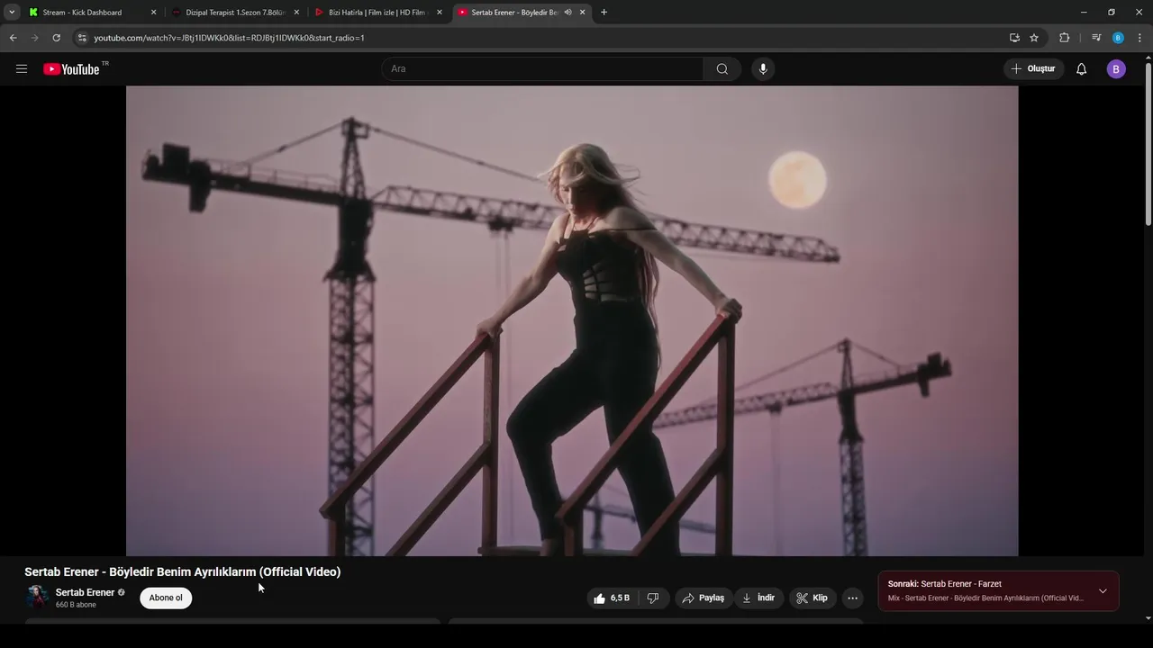This screenshot has width=1153, height=648.
Task: Open YouTube notifications bell
Action: tap(1082, 69)
